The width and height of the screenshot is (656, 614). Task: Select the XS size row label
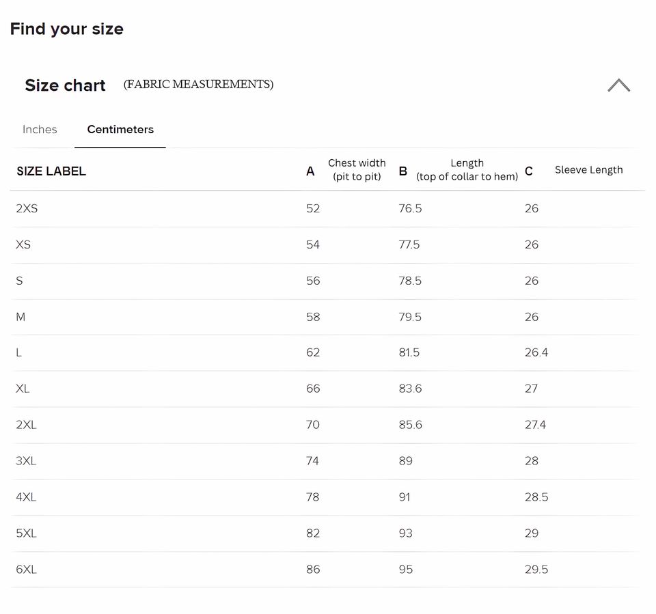tap(23, 245)
